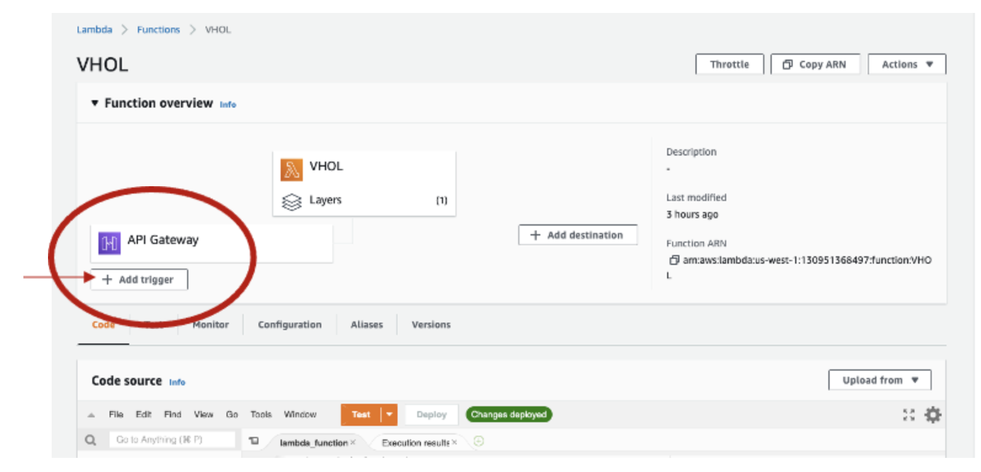Image resolution: width=981 pixels, height=472 pixels.
Task: Click the Layers stack icon
Action: point(291,202)
